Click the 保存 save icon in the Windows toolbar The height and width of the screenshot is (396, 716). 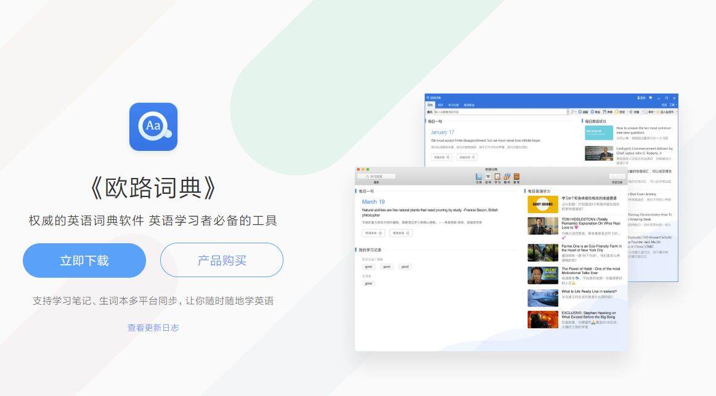pos(608,111)
